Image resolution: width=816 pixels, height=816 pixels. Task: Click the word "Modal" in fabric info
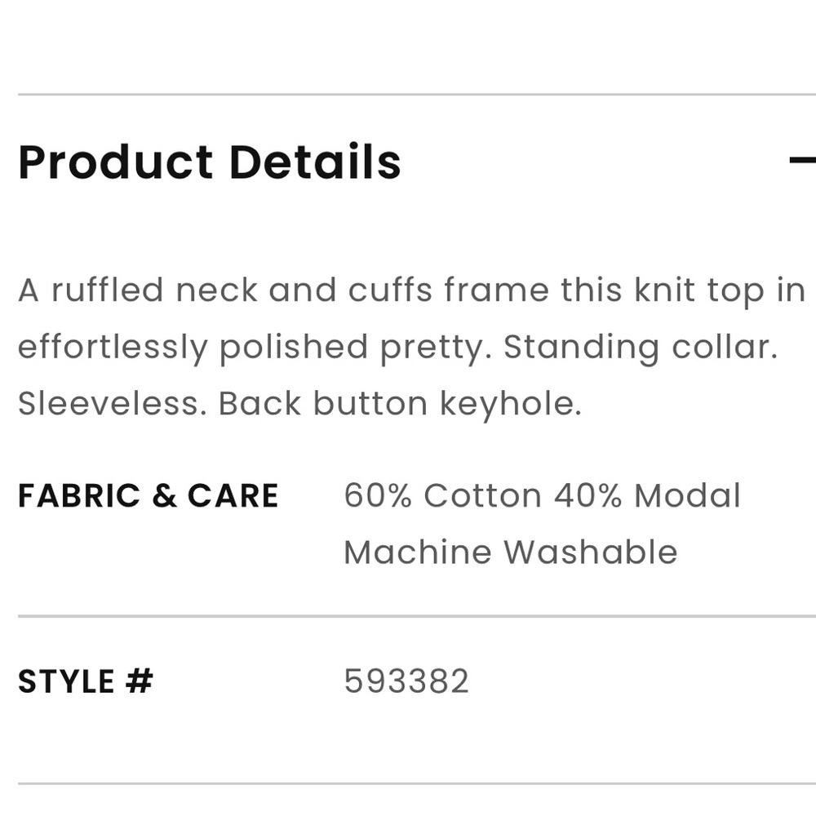click(687, 496)
